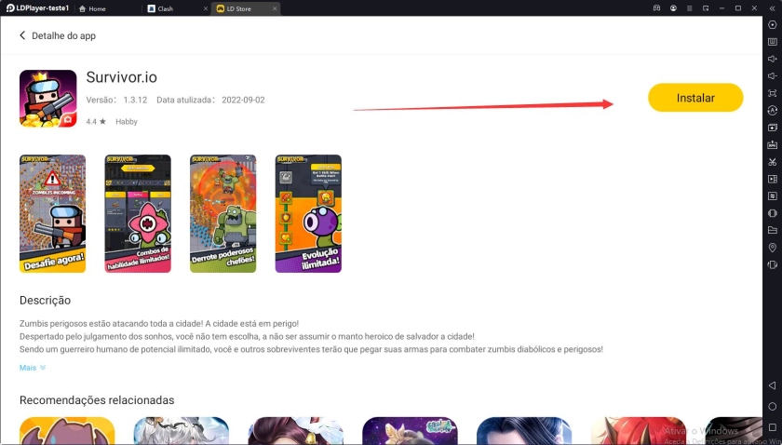
Task: Close the LD Store tab
Action: pyautogui.click(x=275, y=9)
